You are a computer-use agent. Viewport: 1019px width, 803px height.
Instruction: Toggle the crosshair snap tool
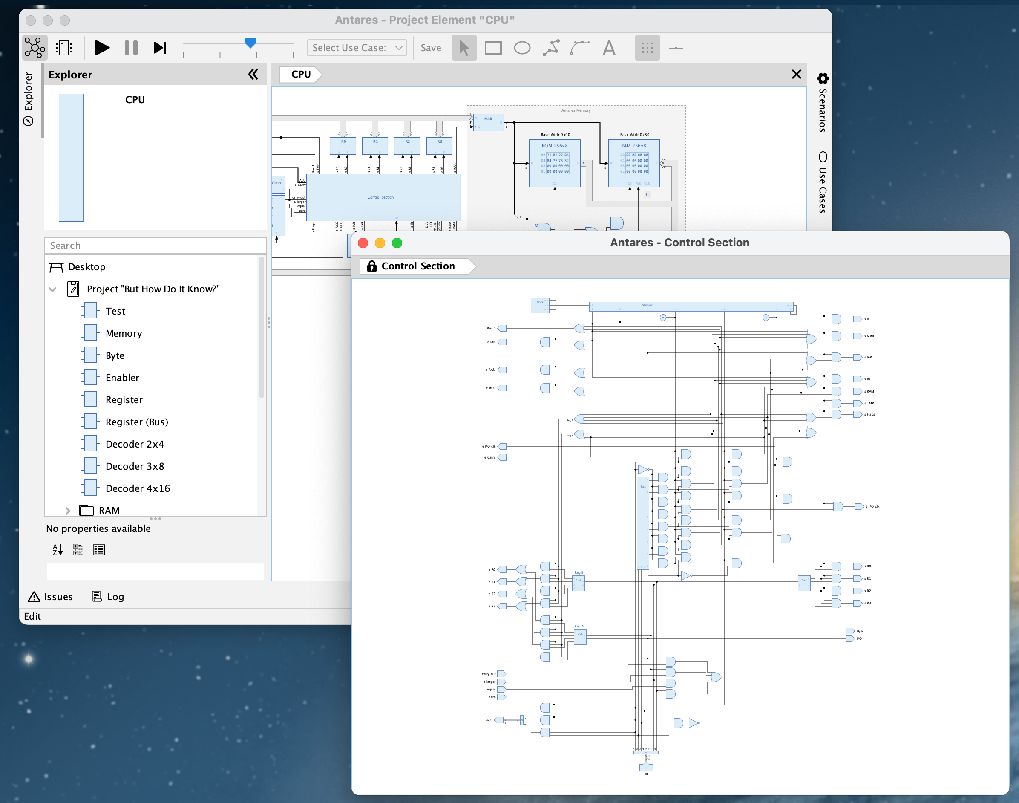tap(676, 47)
